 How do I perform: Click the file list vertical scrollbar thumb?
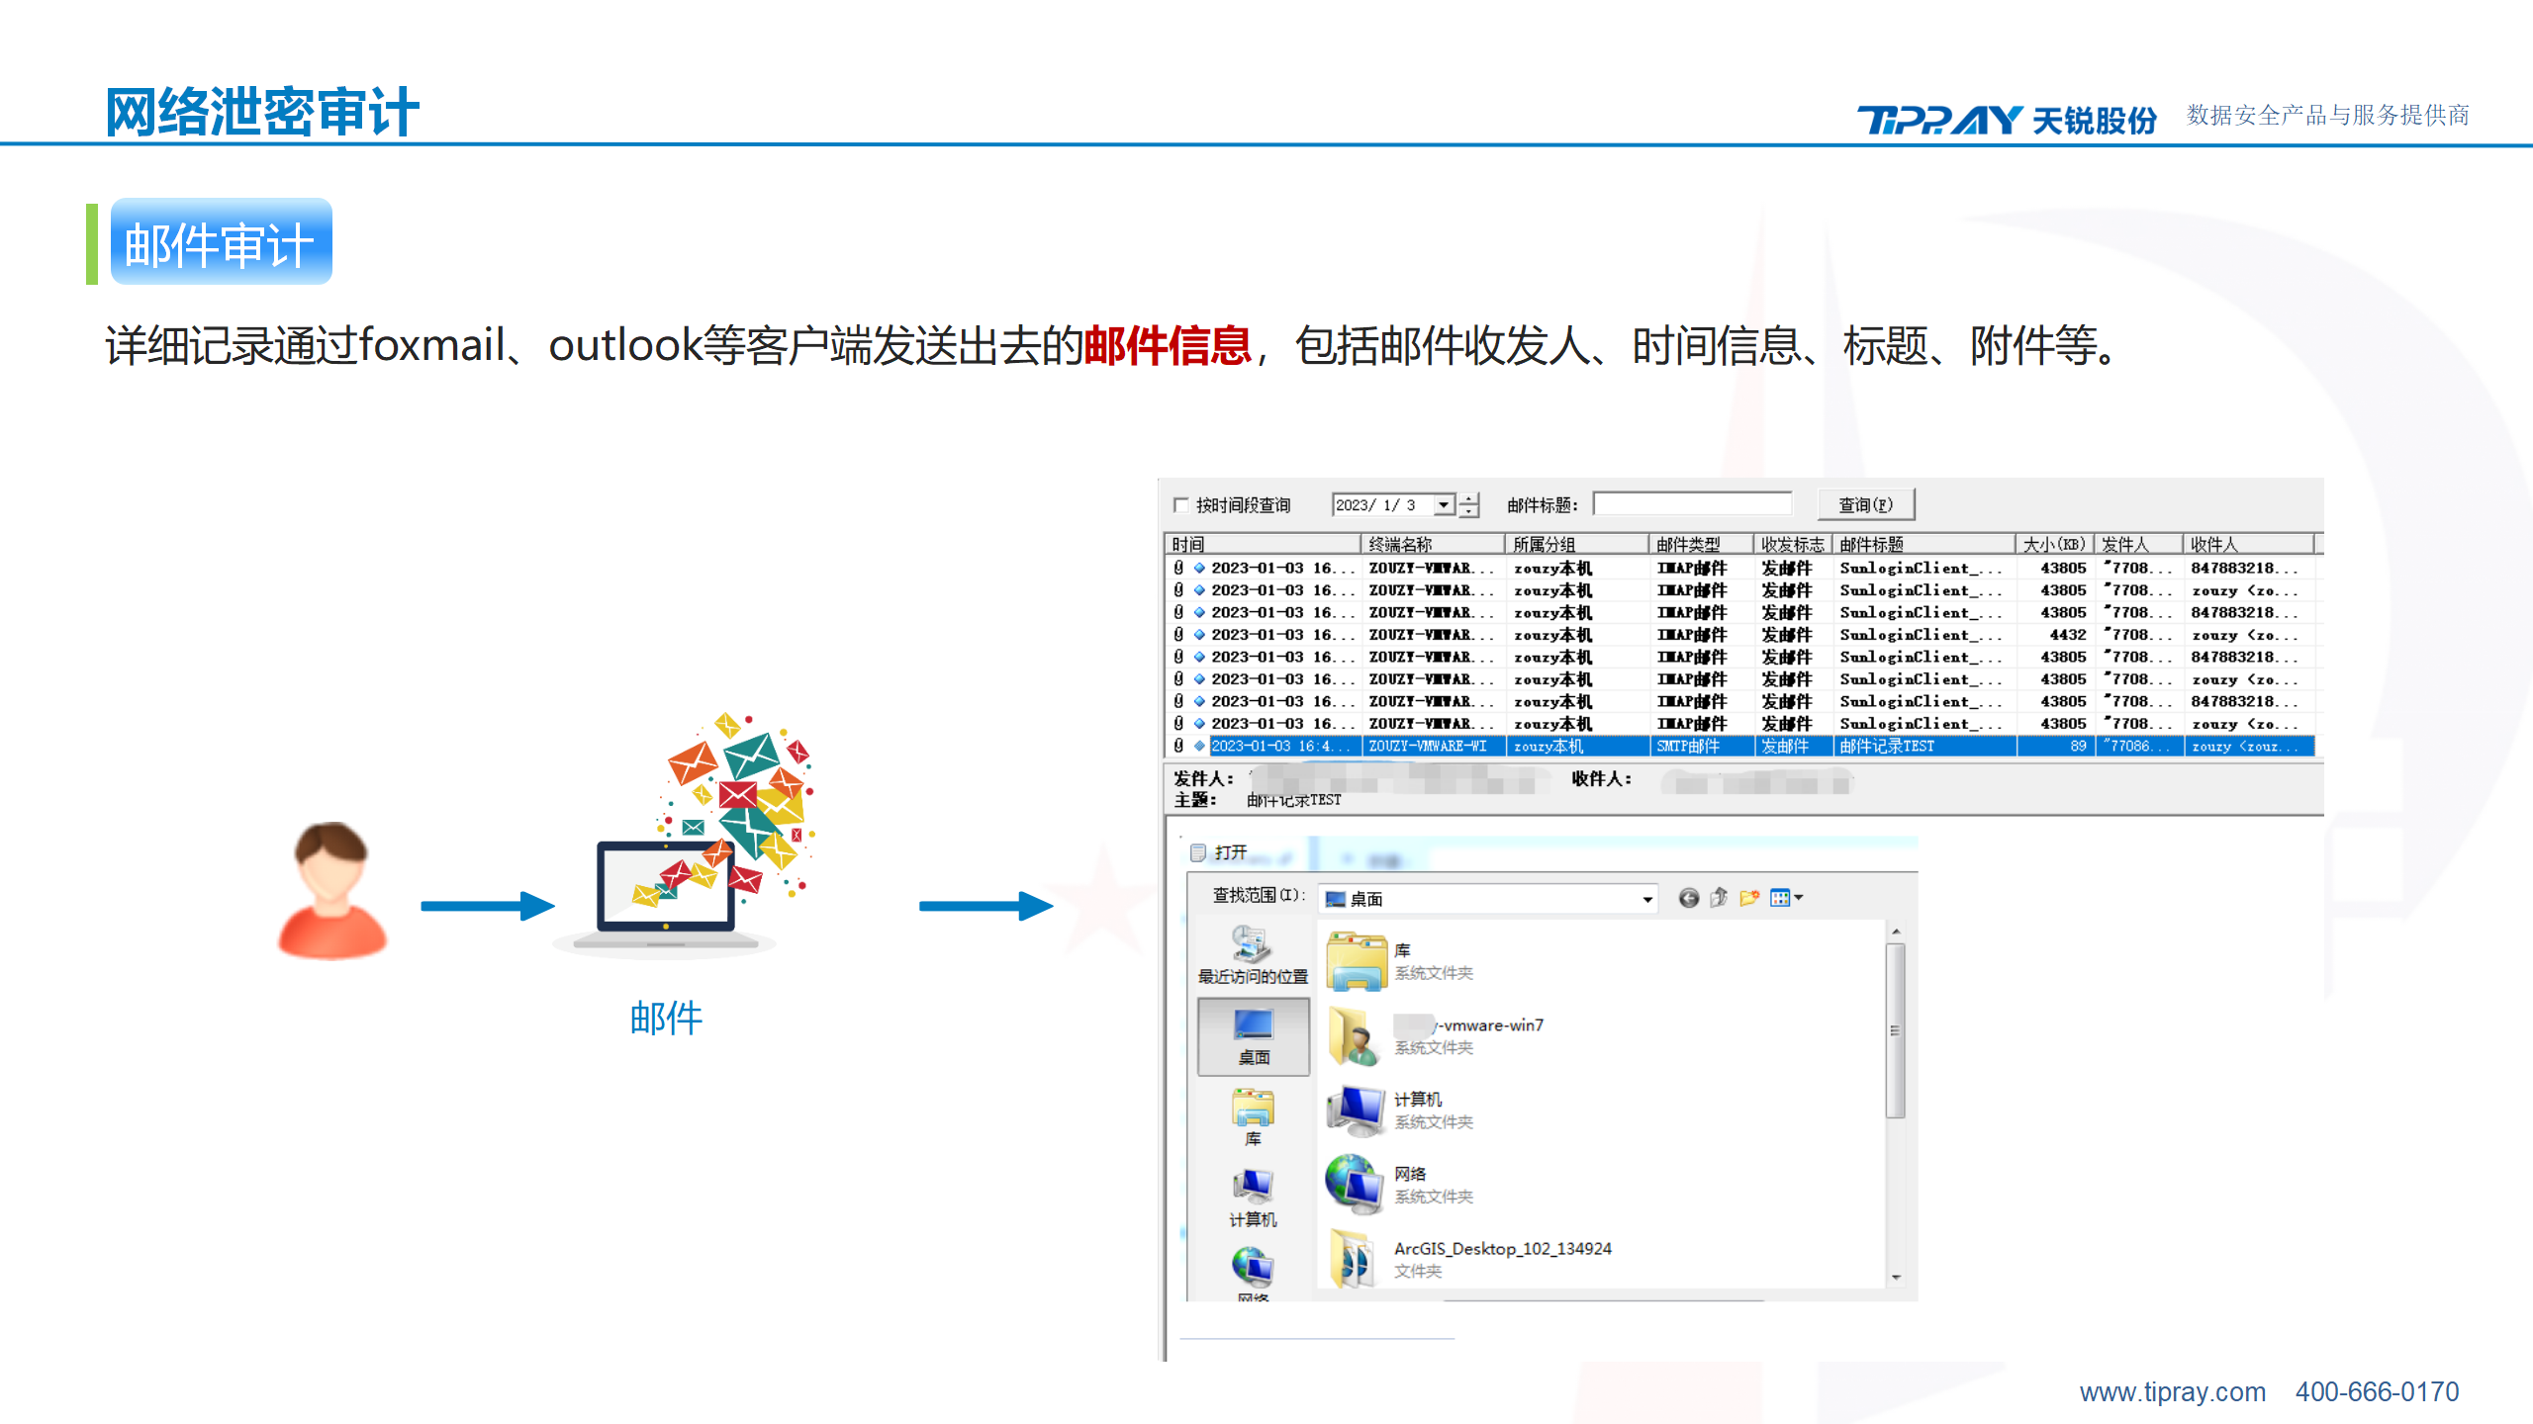coord(1896,1030)
